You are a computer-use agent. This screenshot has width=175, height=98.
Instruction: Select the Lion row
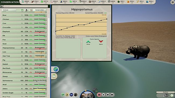pyautogui.click(x=24, y=52)
